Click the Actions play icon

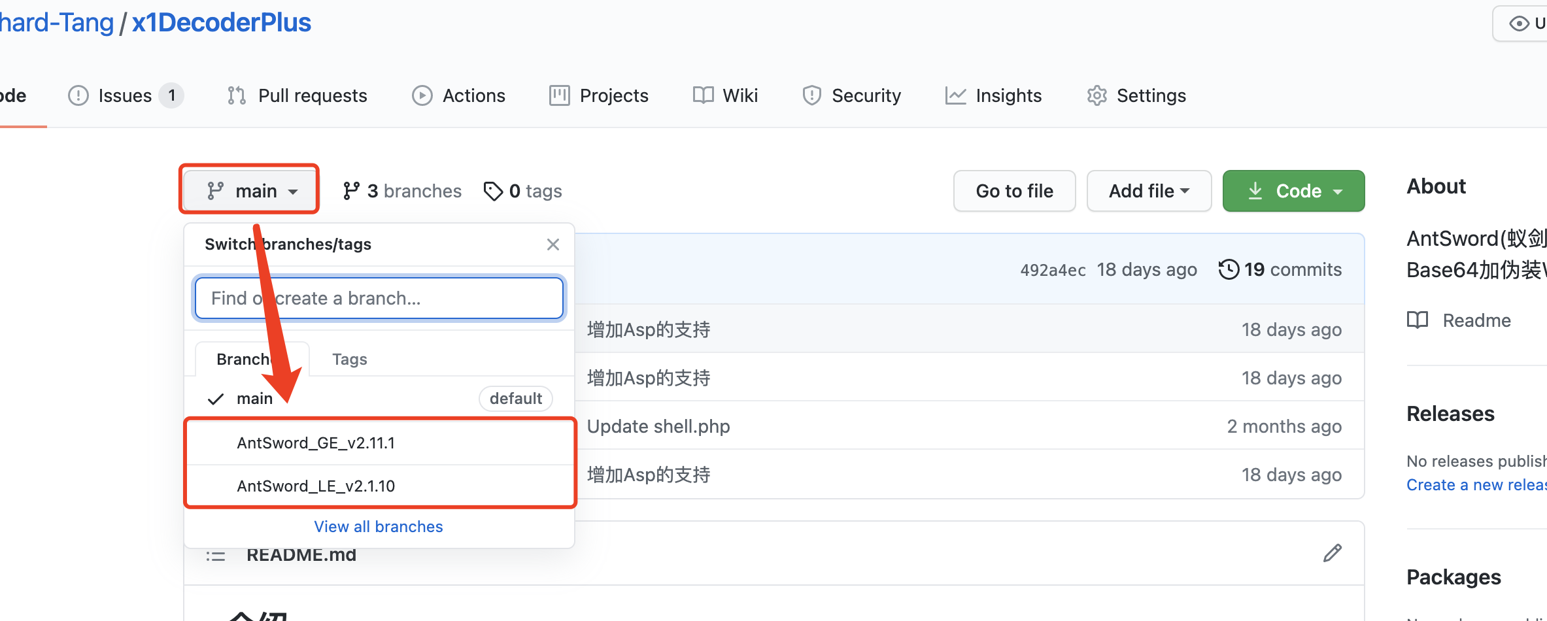pos(422,95)
